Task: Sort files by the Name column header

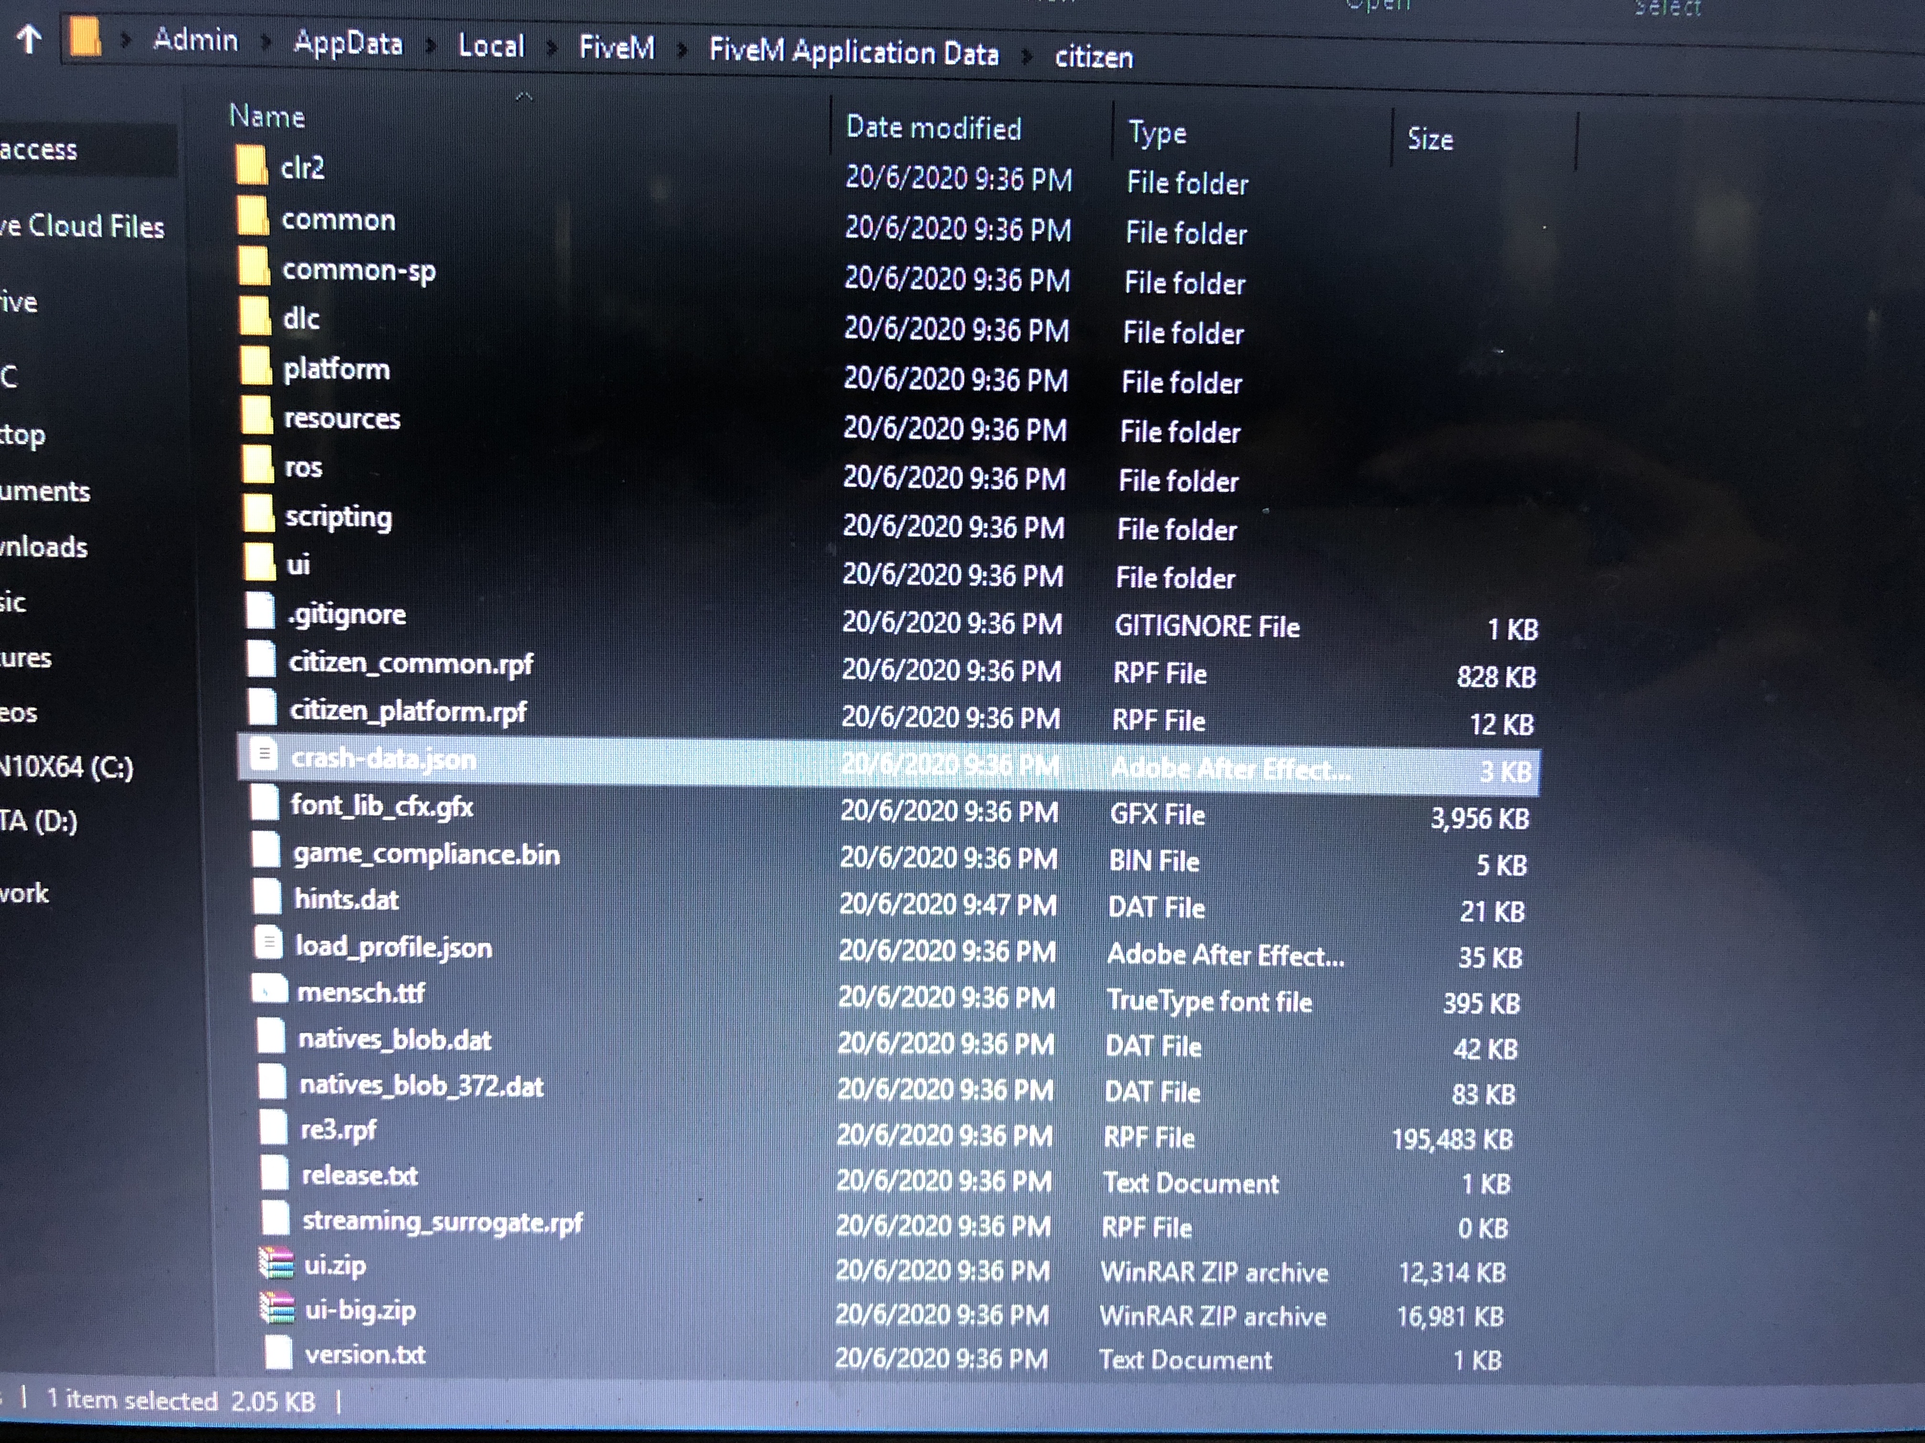Action: coord(267,116)
